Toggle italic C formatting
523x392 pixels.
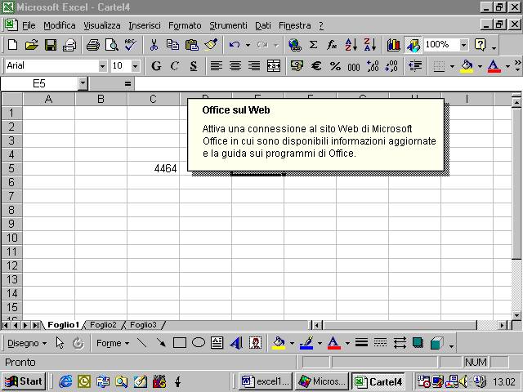[x=174, y=66]
